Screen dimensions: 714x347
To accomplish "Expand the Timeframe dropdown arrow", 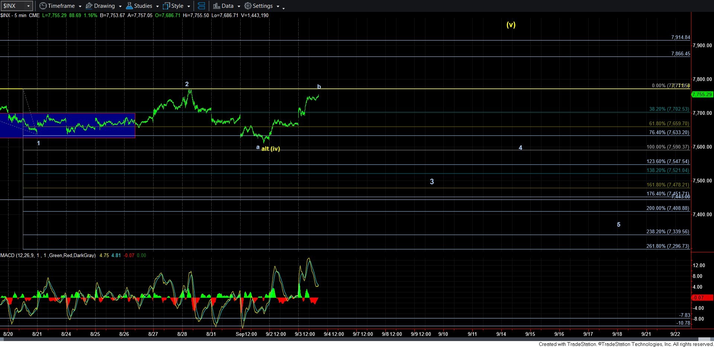I will (x=80, y=6).
